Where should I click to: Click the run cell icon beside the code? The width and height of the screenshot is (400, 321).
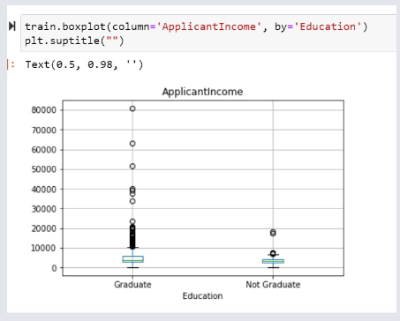[x=12, y=26]
